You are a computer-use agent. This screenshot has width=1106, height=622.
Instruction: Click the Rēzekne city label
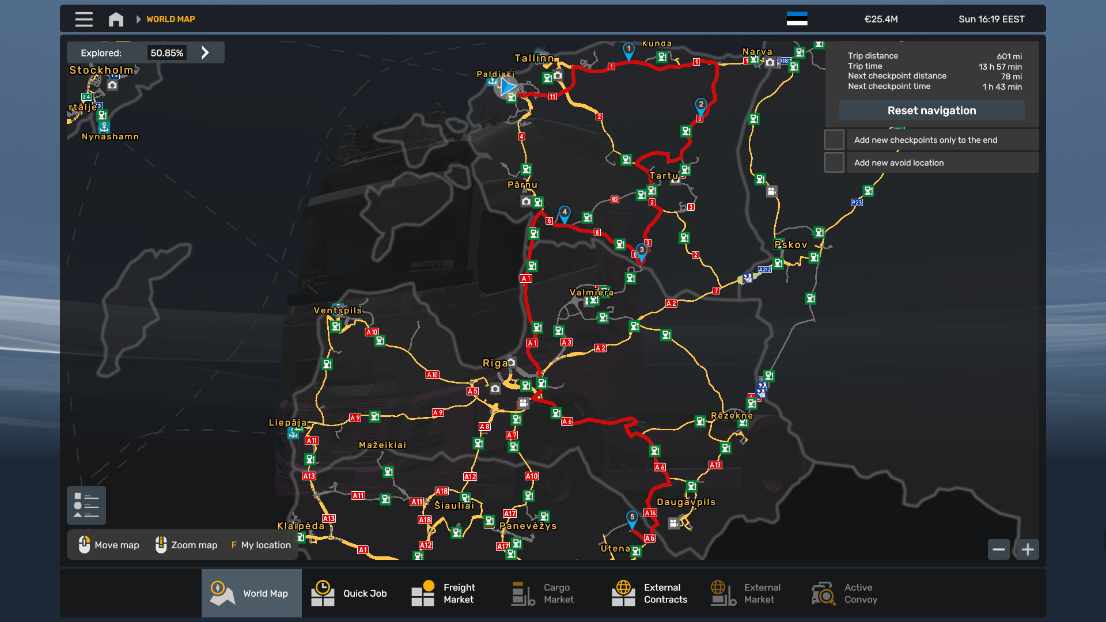pyautogui.click(x=732, y=416)
